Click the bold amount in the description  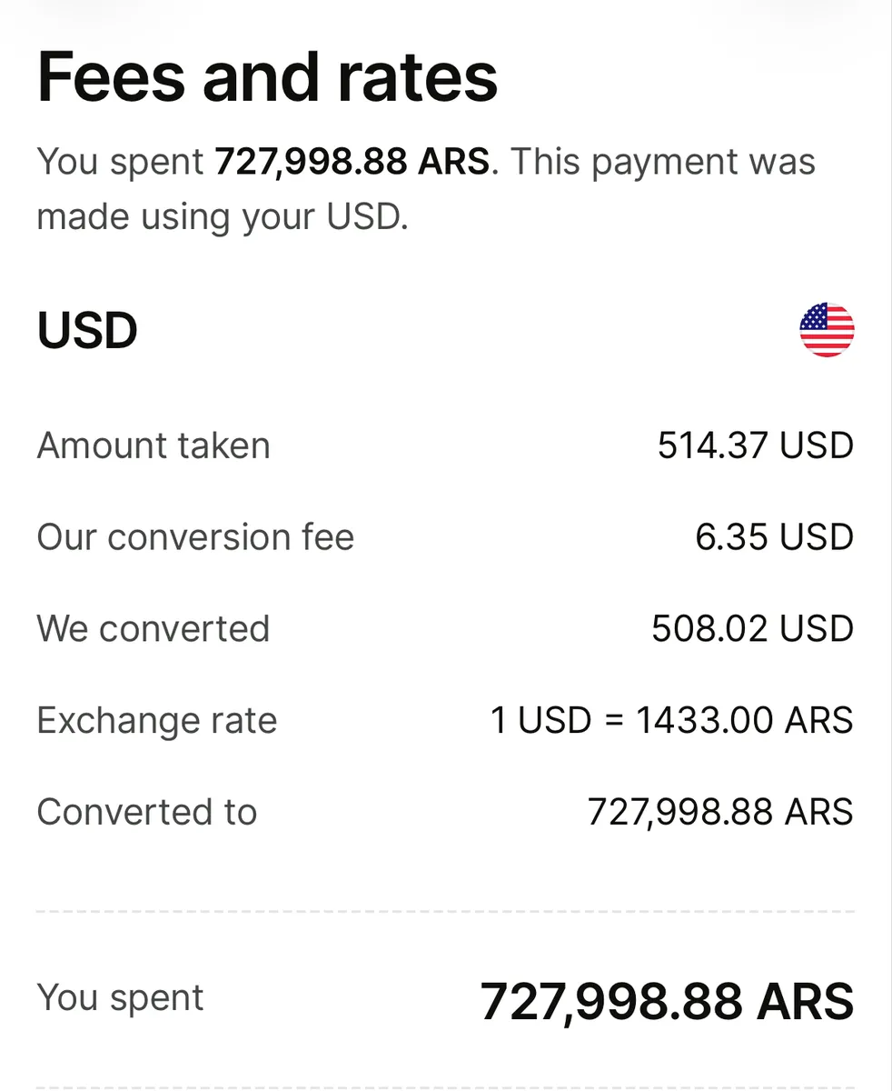352,162
